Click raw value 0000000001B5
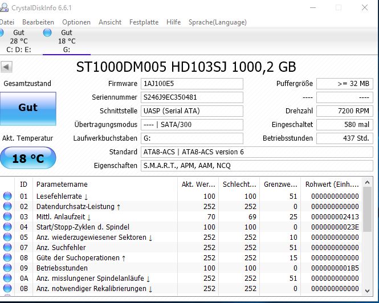379x303 pixels. pos(335,268)
